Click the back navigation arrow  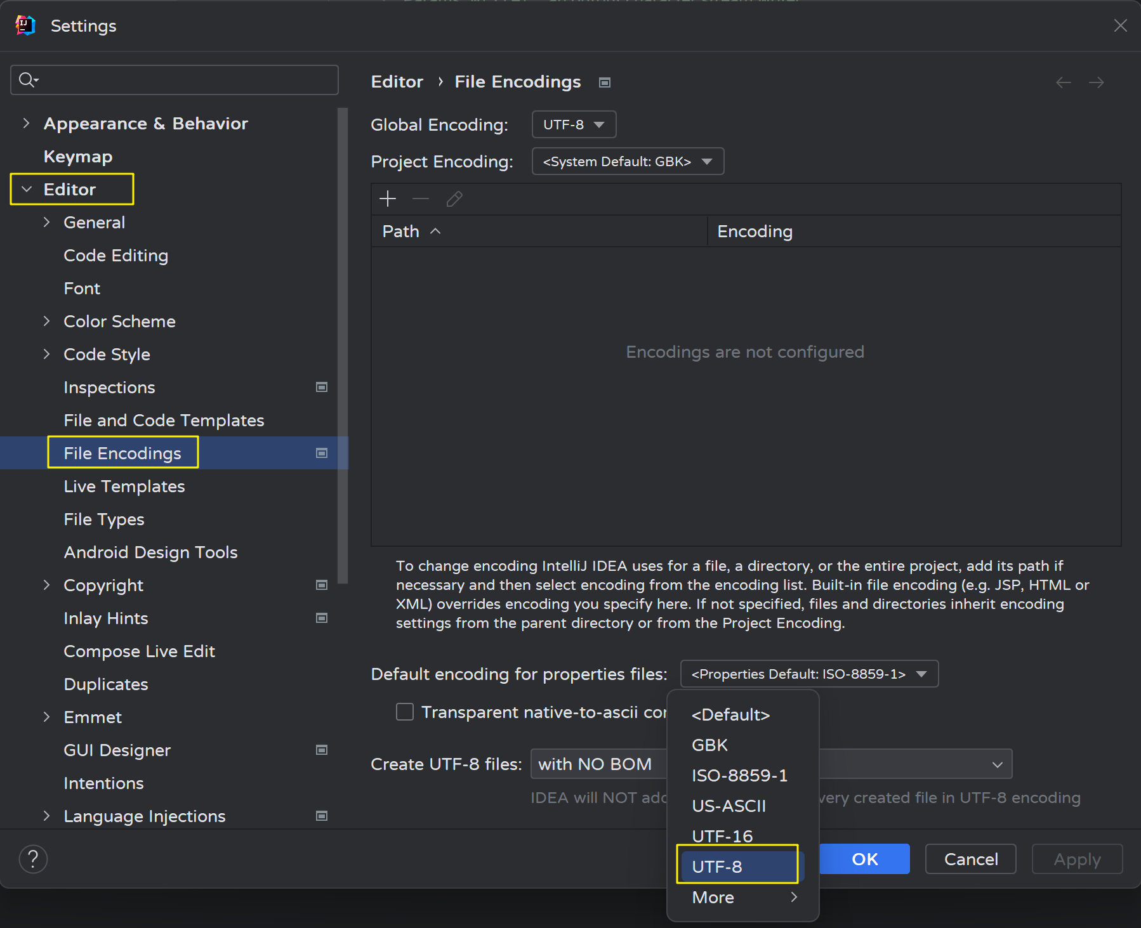coord(1063,82)
